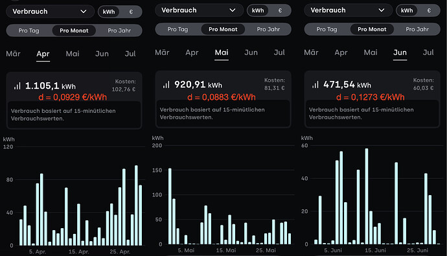Choose Pro Tag in the Juni panel
The height and width of the screenshot is (256, 447).
[x=327, y=29]
